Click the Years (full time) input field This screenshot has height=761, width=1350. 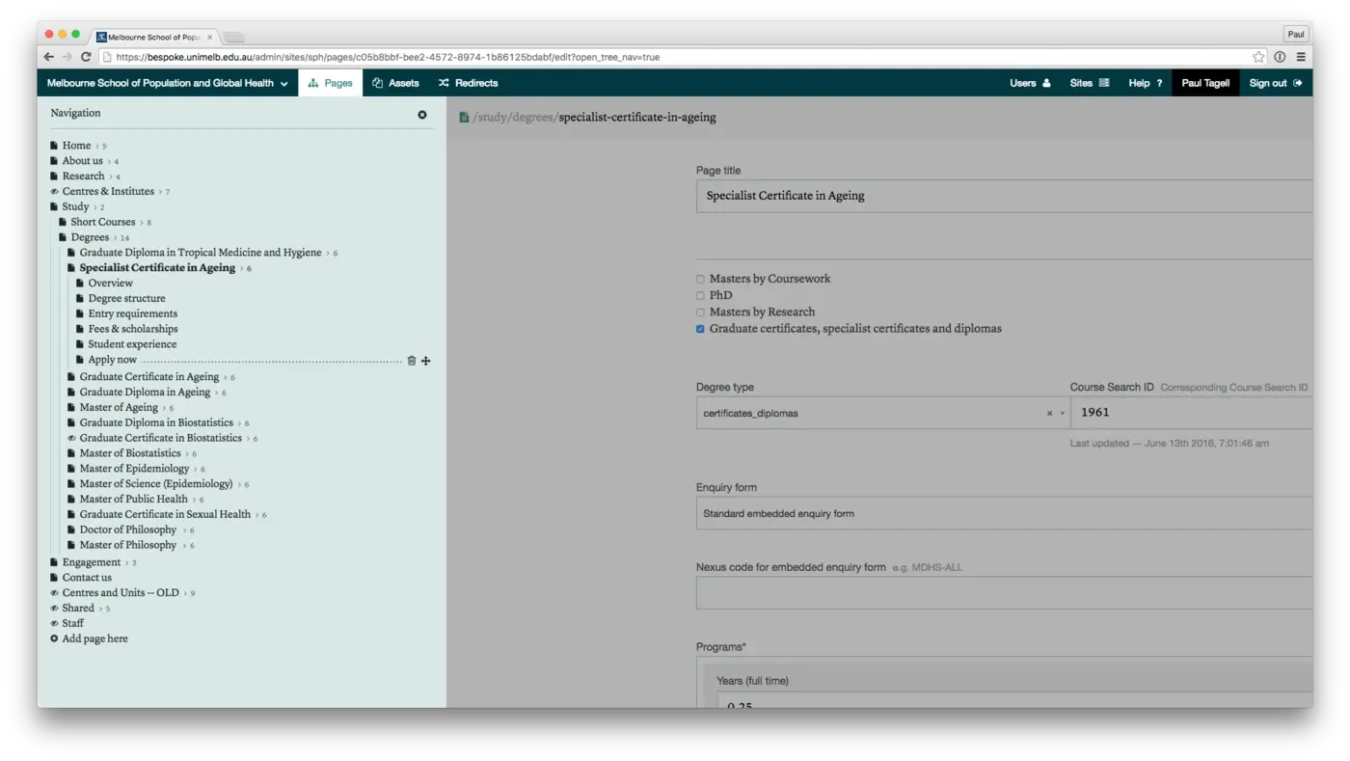(1013, 701)
